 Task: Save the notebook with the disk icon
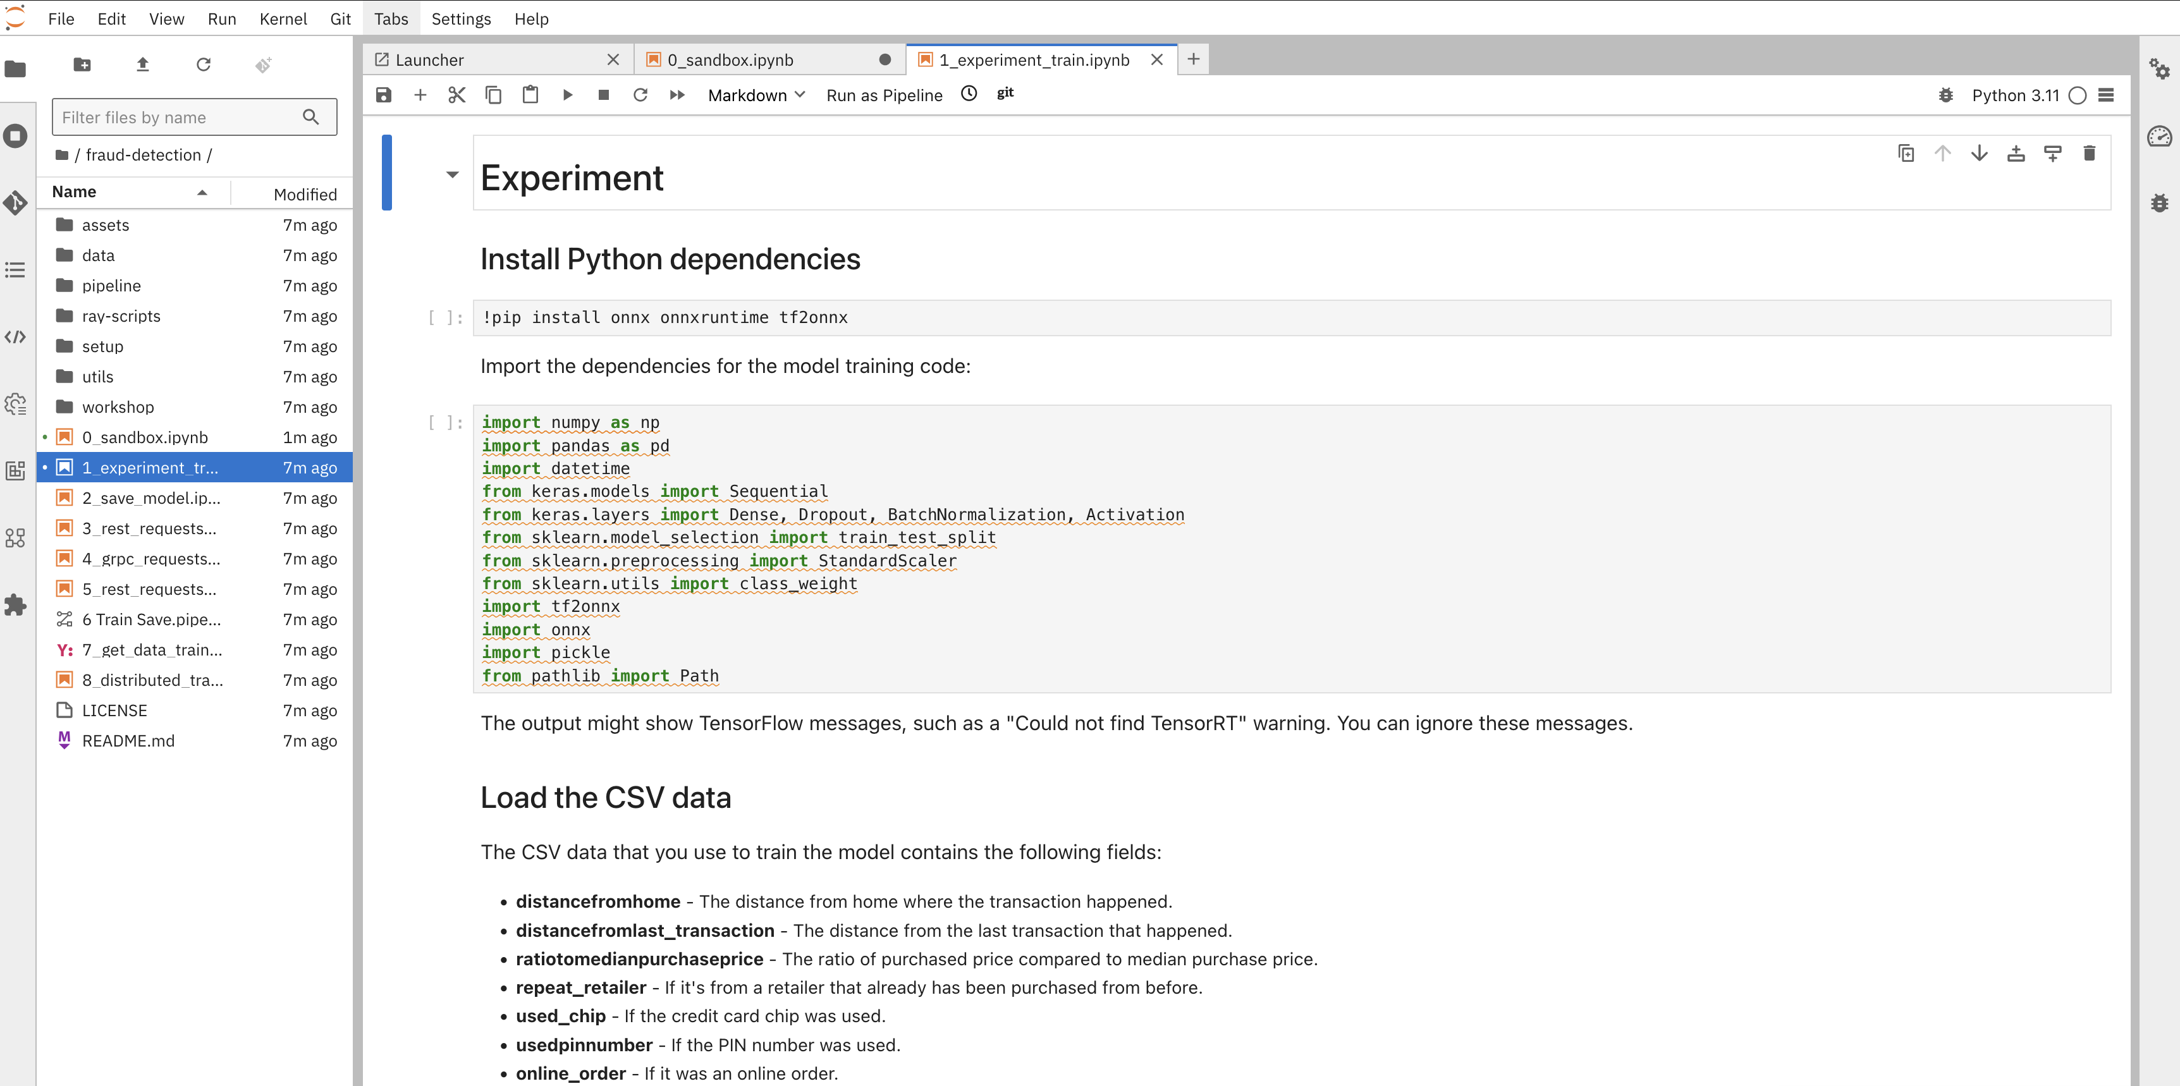click(383, 95)
